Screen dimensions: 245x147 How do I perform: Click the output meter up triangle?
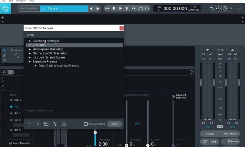click(232, 50)
